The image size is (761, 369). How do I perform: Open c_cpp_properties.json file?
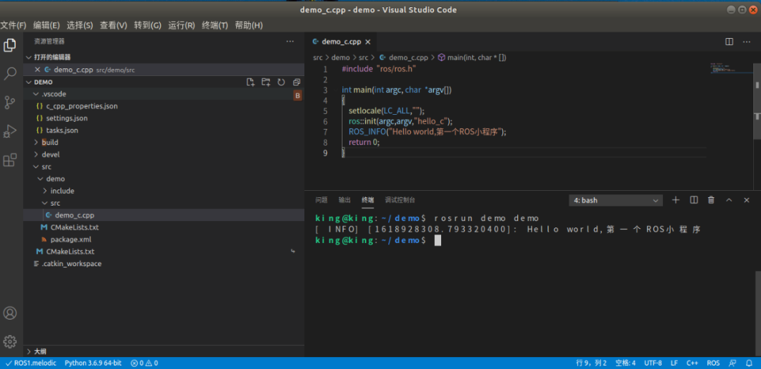point(82,106)
